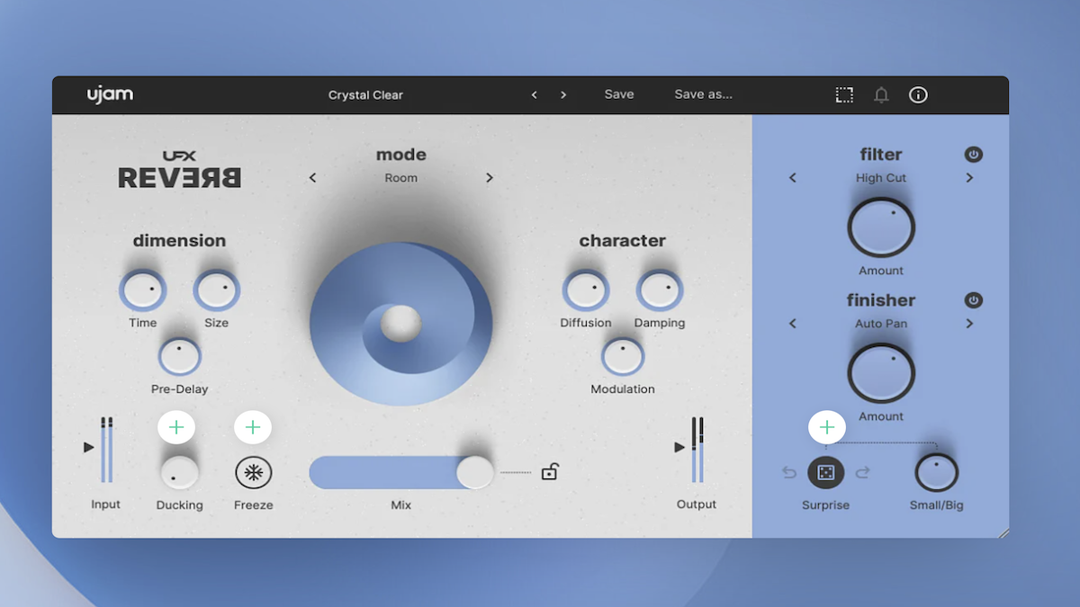Screen dimensions: 1080x607
Task: Click the Surprise label
Action: (x=826, y=505)
